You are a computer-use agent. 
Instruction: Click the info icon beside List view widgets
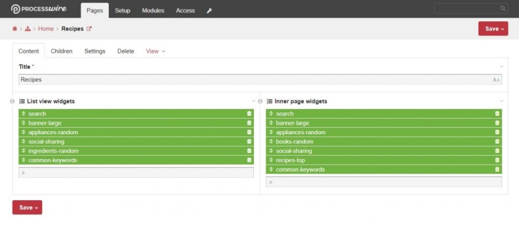[x=12, y=101]
